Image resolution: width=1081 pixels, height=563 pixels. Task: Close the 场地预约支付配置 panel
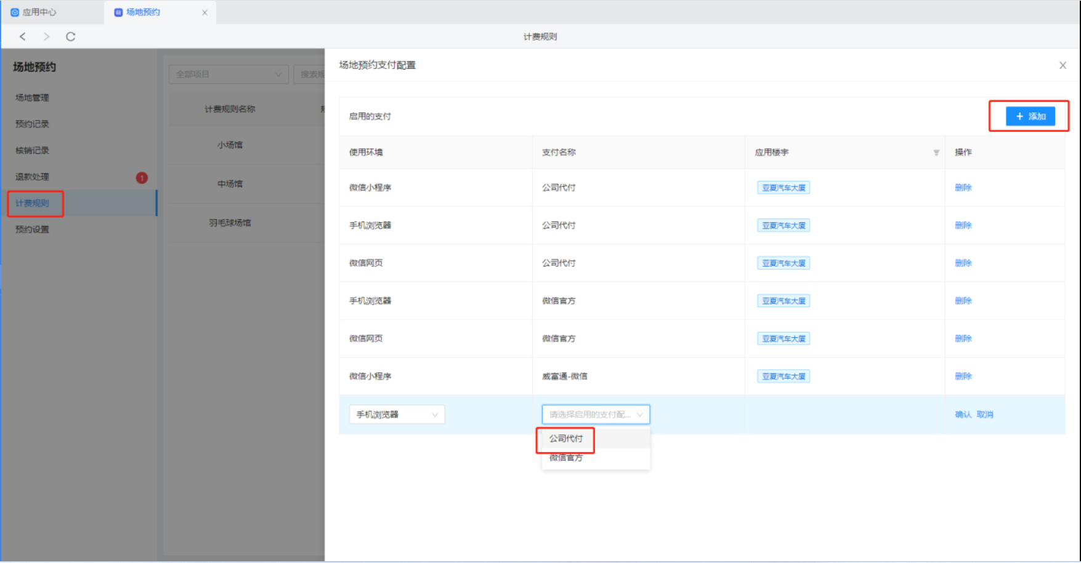click(1062, 65)
